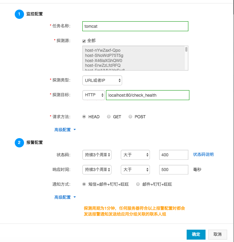Open the 状态码 持续3个周期 dropdown

97,155
